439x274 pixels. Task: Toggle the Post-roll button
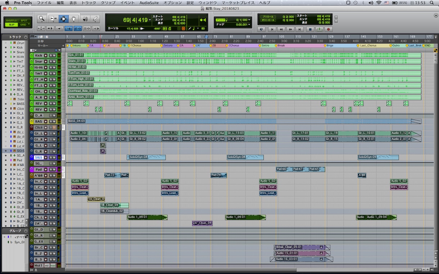(x=268, y=21)
